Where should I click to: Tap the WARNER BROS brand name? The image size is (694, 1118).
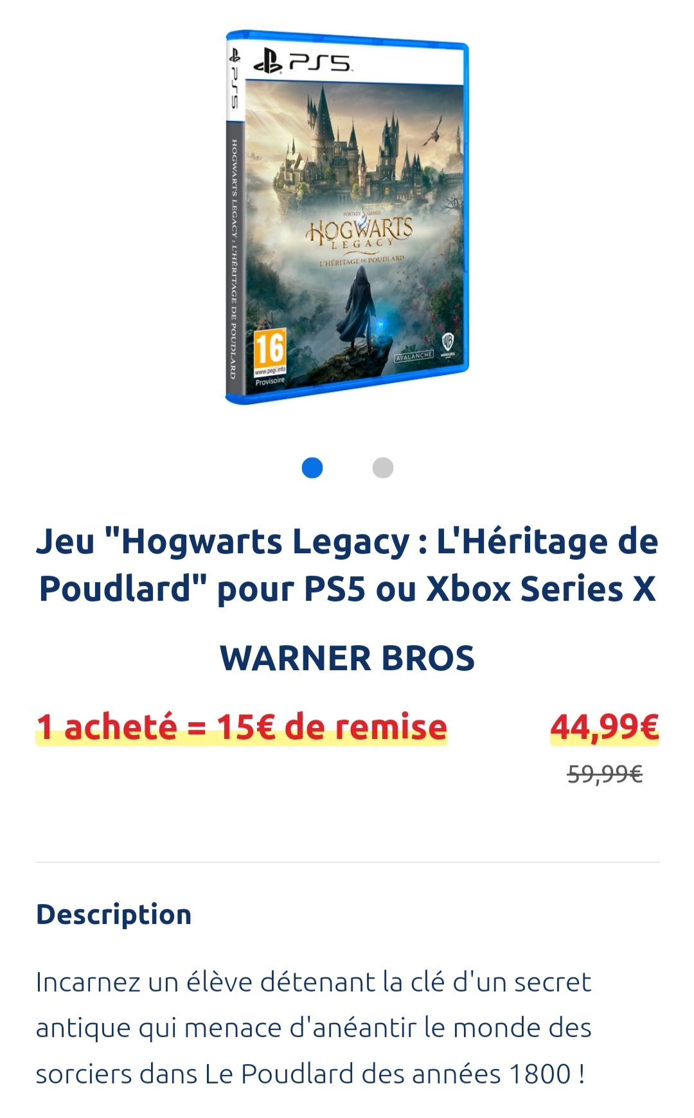(347, 658)
